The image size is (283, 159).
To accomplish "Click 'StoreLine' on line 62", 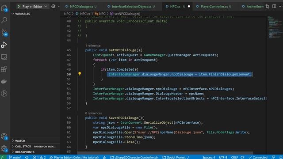I will [133, 137].
